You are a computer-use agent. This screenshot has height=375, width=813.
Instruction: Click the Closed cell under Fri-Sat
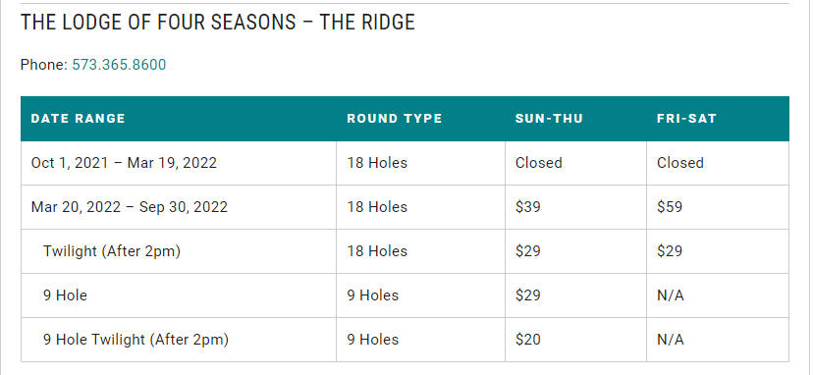[x=718, y=163]
